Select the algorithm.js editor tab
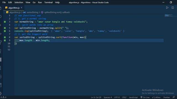 [x=14, y=8]
